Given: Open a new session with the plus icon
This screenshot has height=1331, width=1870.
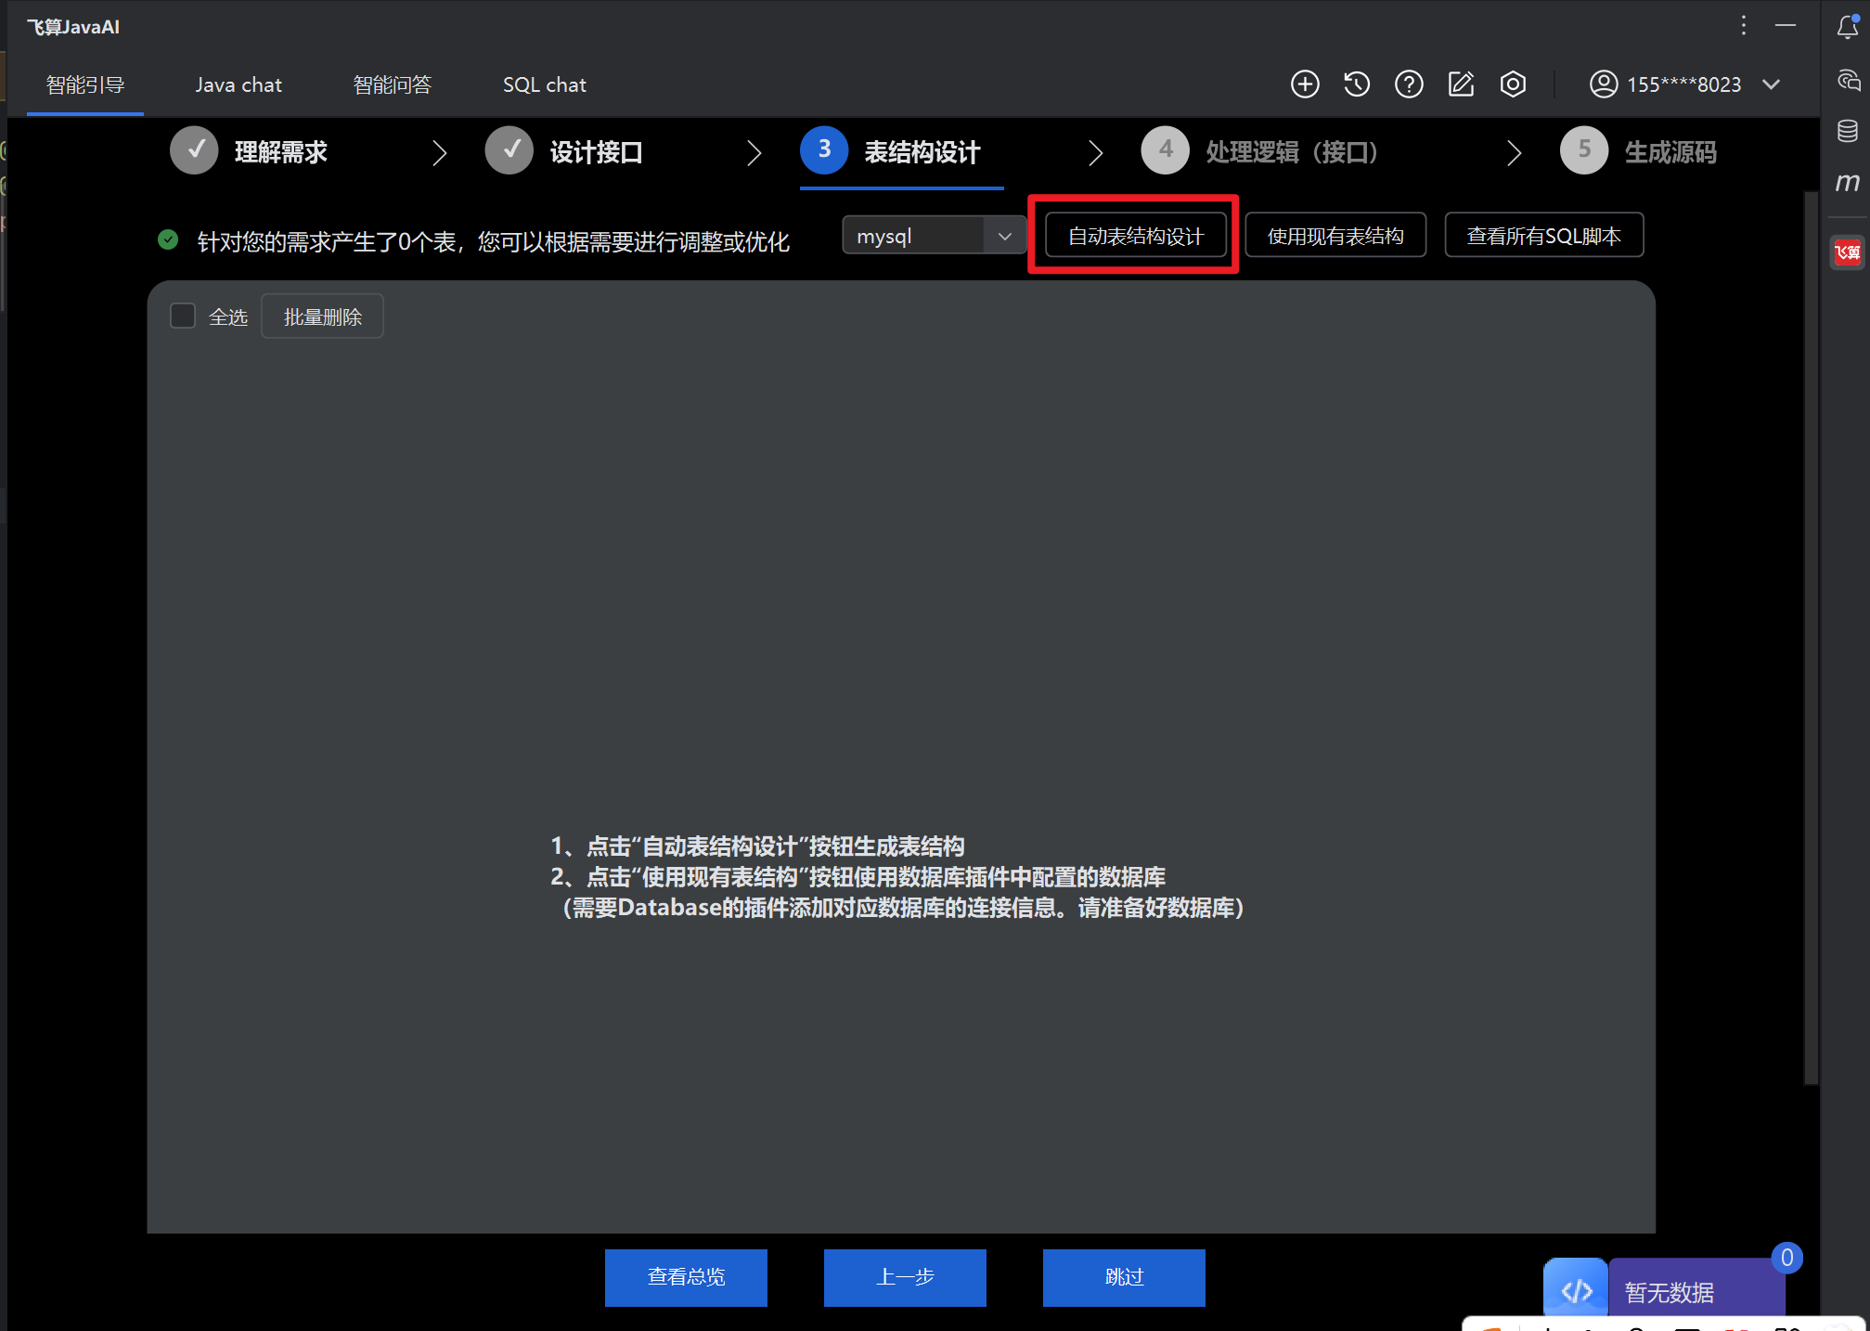Looking at the screenshot, I should 1304,84.
